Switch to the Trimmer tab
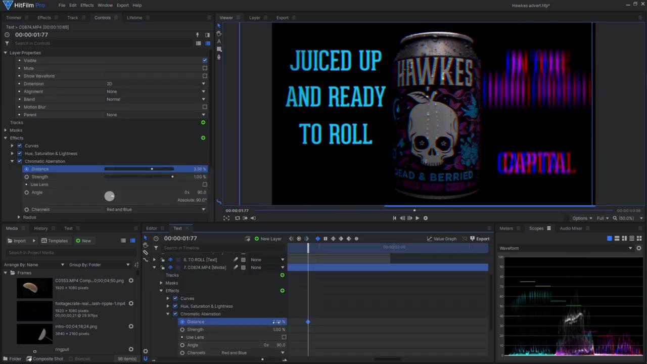The width and height of the screenshot is (647, 364). coord(14,18)
